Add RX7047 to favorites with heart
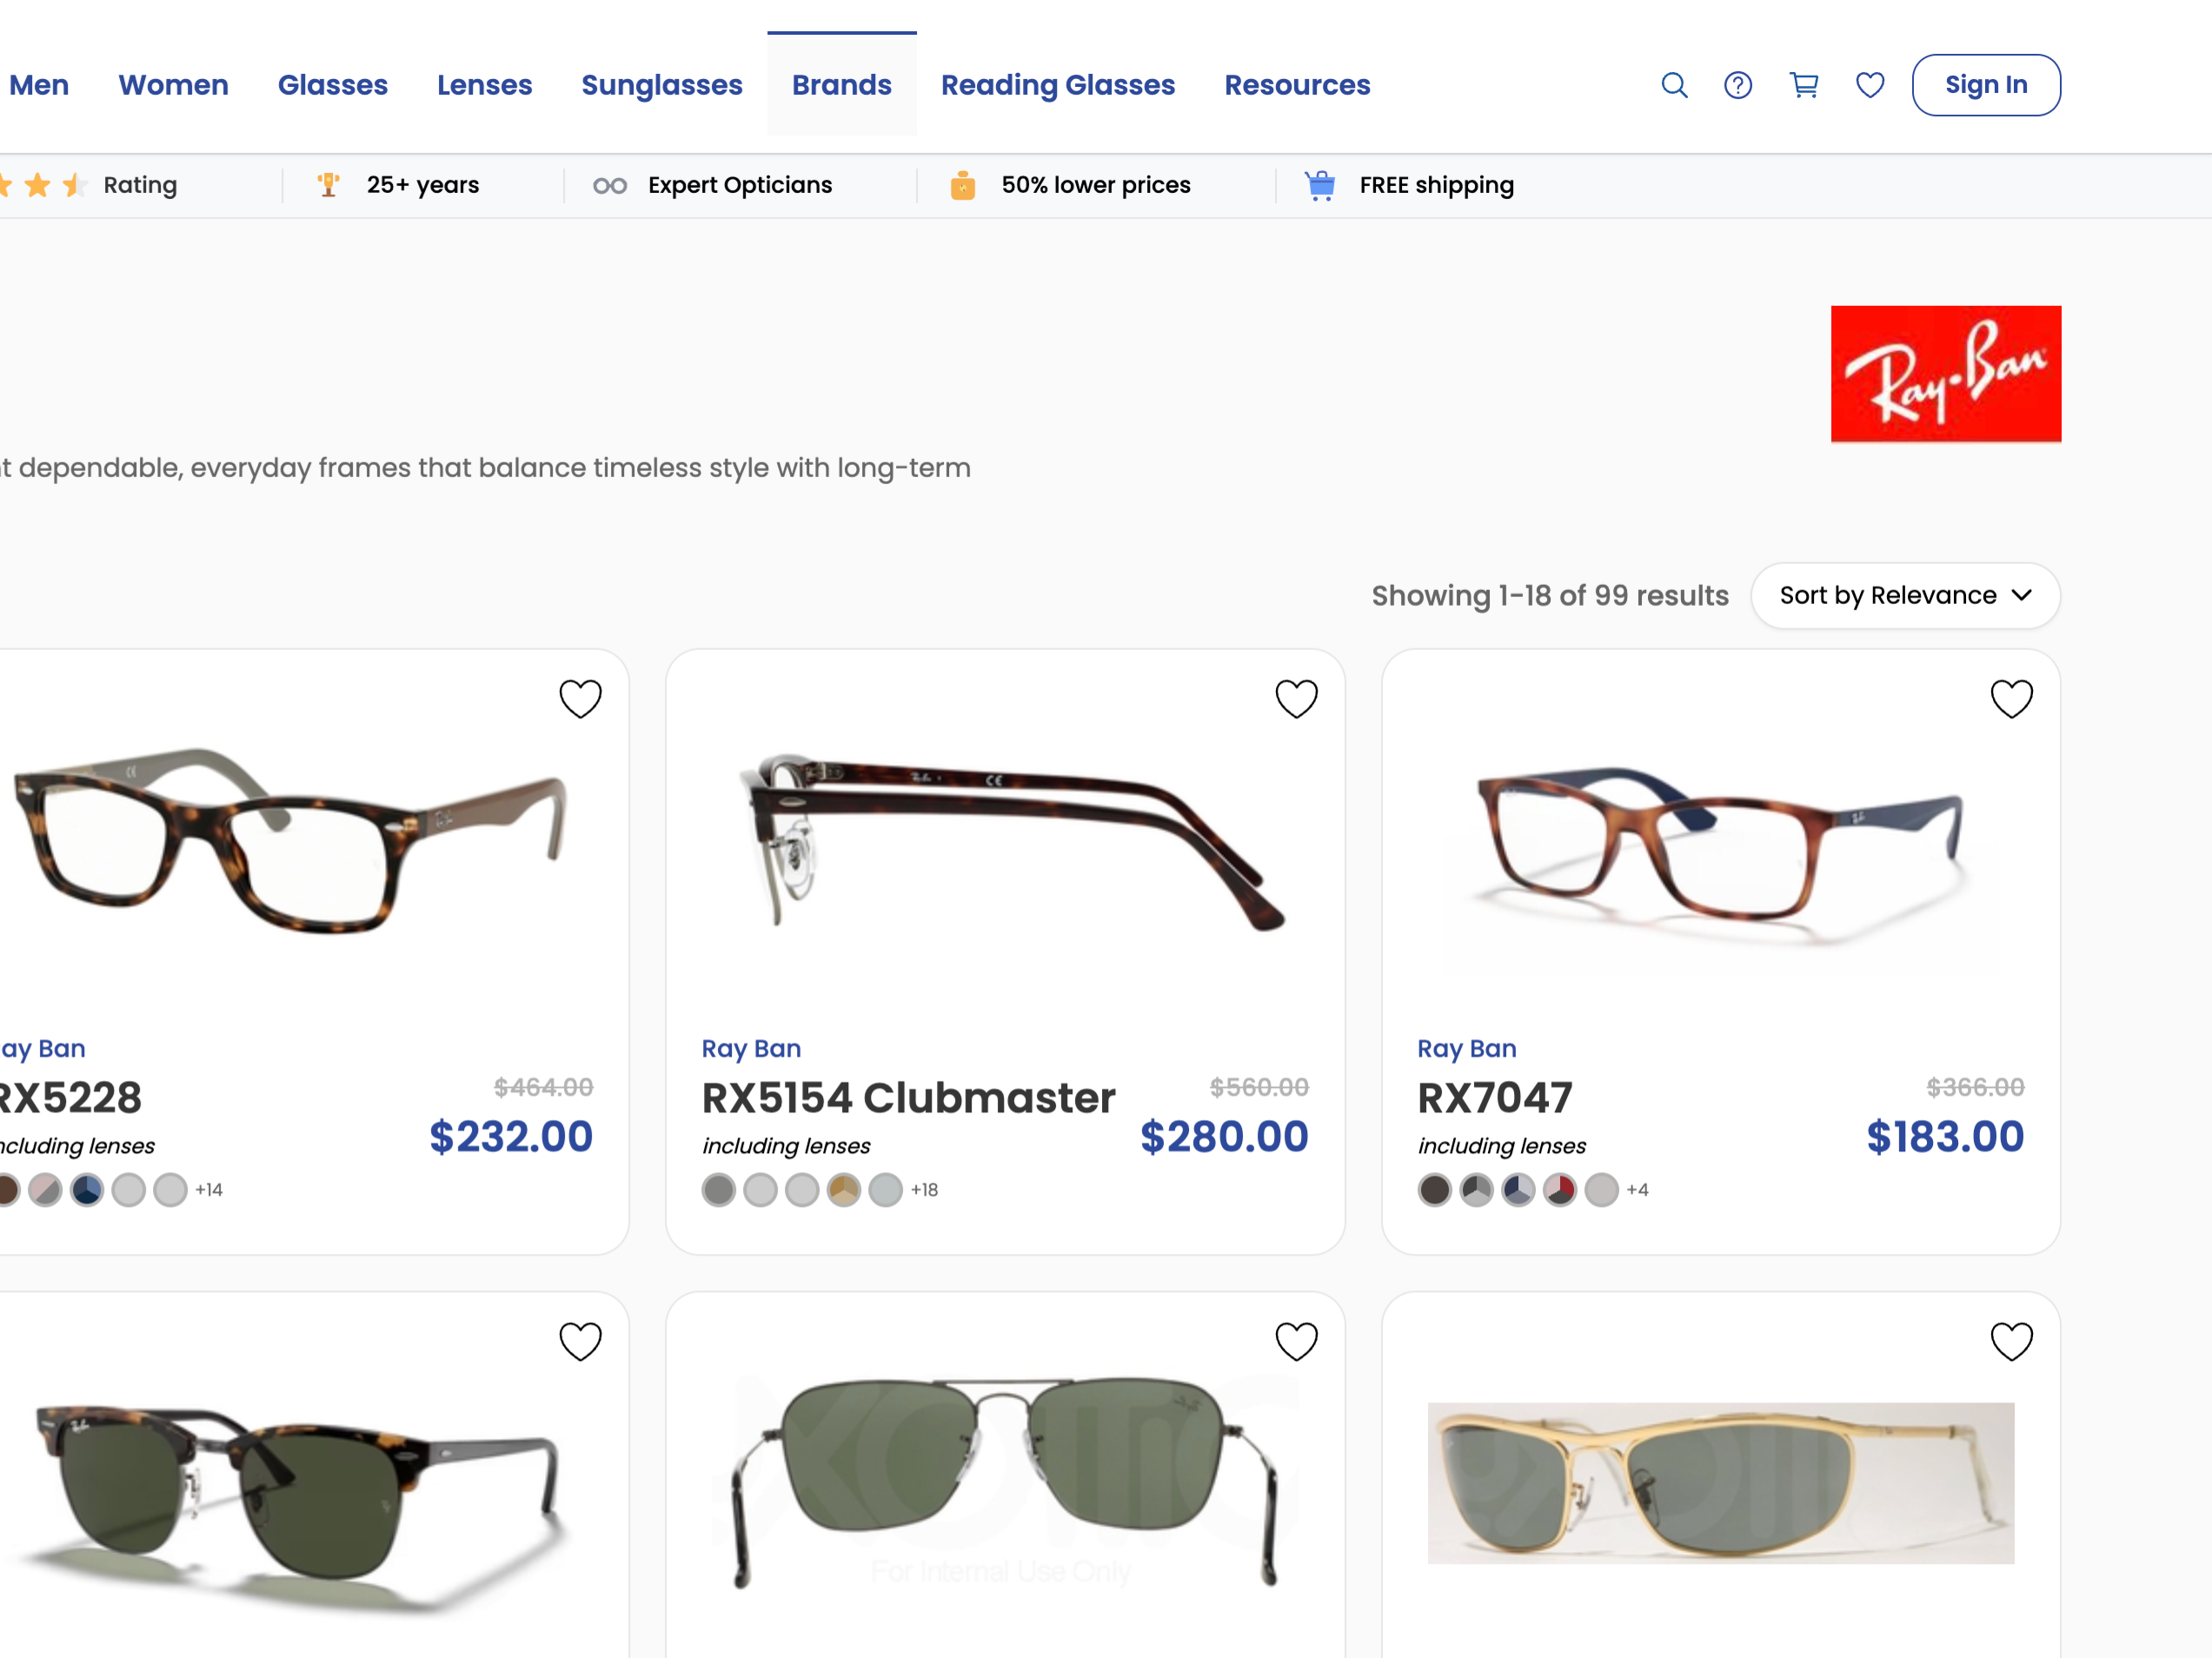 (x=2011, y=698)
